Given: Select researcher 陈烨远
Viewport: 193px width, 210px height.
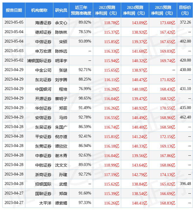Looking at the screenshot, I should click(x=61, y=51).
